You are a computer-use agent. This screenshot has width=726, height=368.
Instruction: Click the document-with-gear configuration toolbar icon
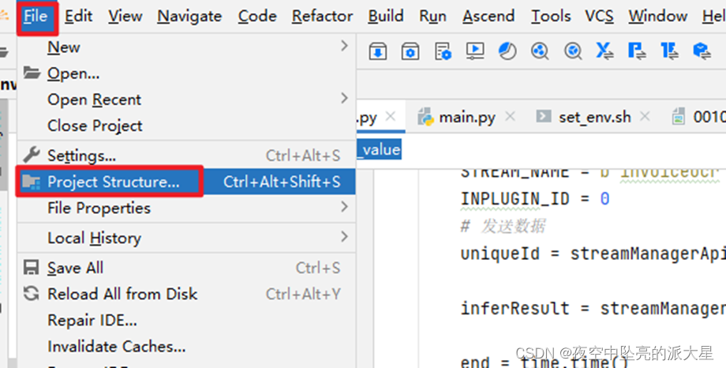[443, 51]
